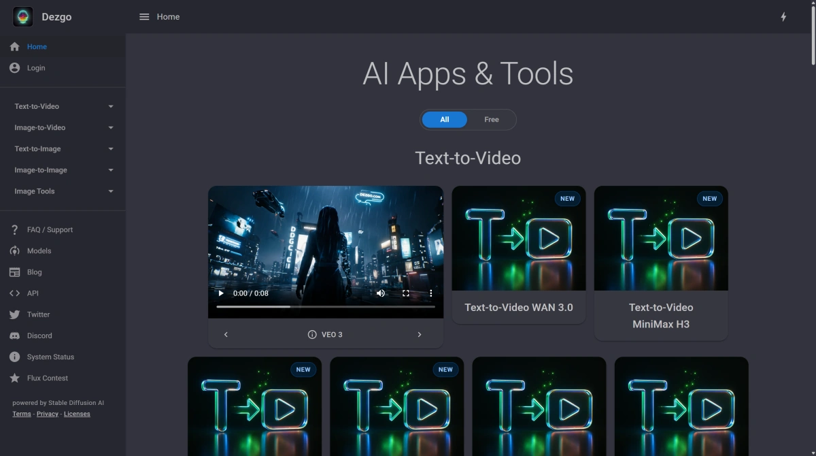Image resolution: width=816 pixels, height=456 pixels.
Task: Open the Privacy link in footer
Action: coord(48,414)
